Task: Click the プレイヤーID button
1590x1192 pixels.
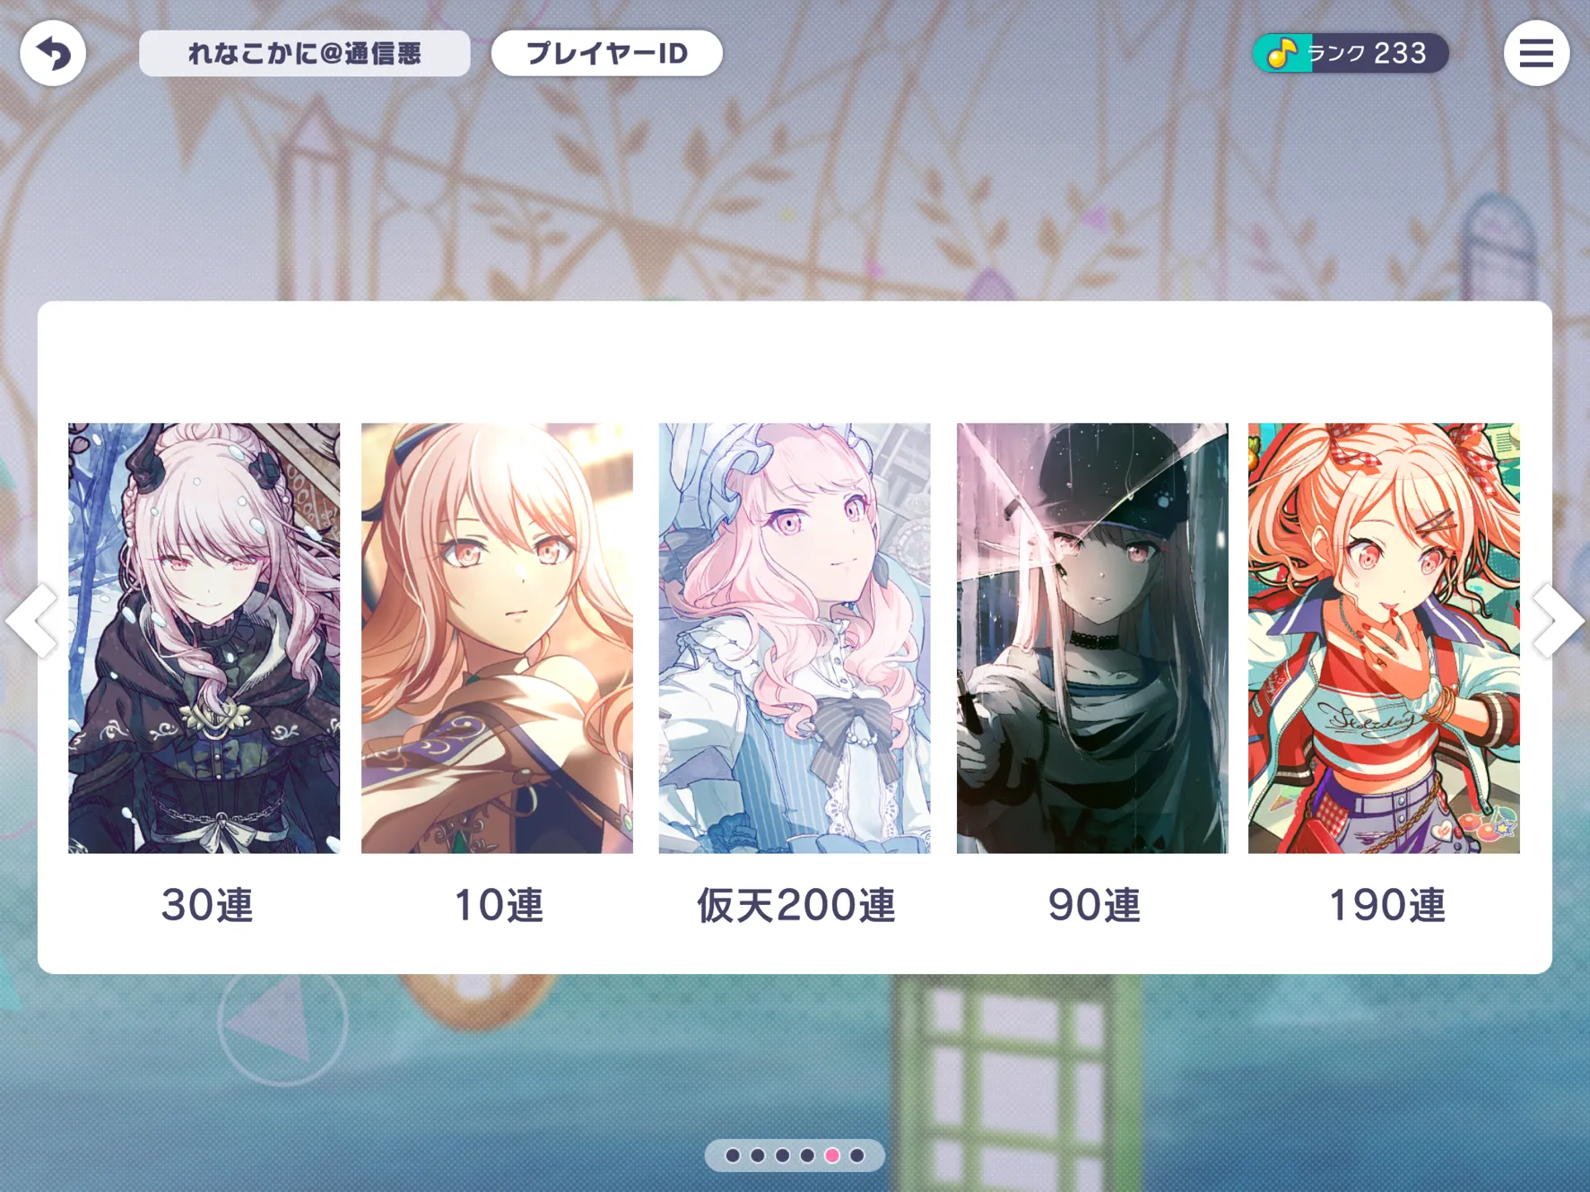Action: [x=607, y=53]
